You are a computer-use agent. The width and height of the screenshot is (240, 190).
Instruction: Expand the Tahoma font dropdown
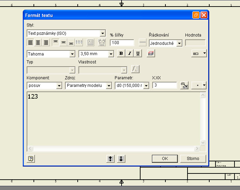(x=72, y=54)
